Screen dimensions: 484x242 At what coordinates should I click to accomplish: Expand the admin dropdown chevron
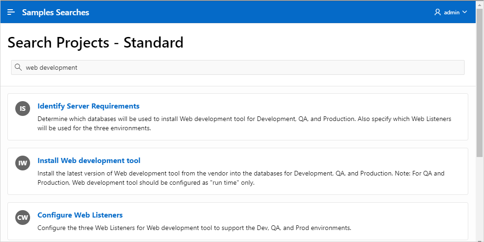[x=465, y=12]
